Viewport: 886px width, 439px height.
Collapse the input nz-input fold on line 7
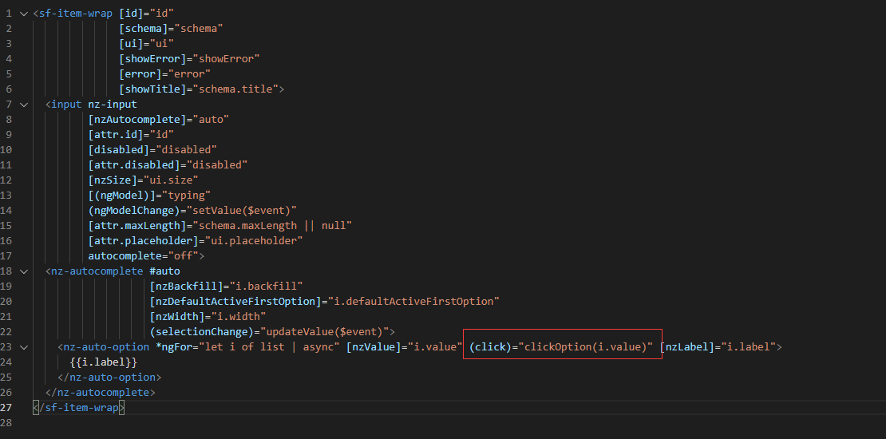coord(24,104)
